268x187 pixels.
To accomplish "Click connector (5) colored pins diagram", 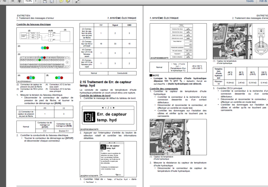I will [59, 78].
